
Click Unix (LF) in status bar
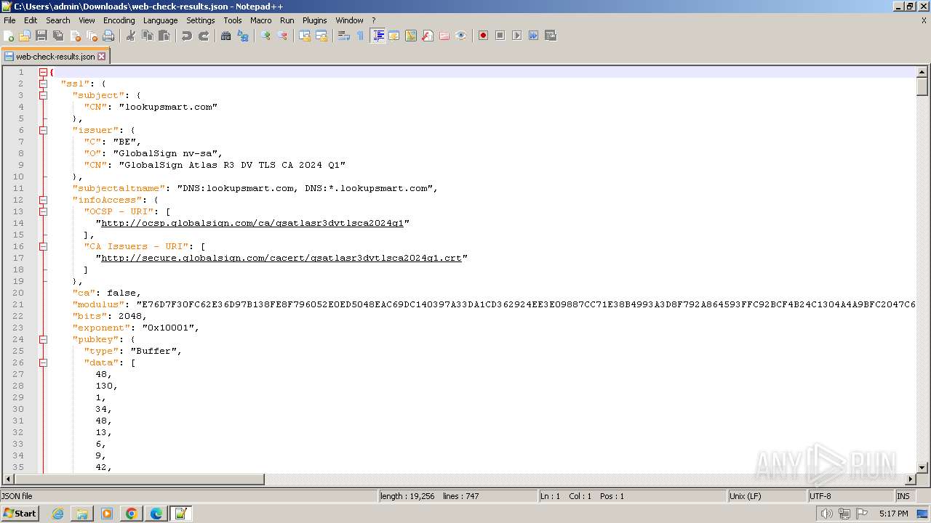tap(767, 496)
